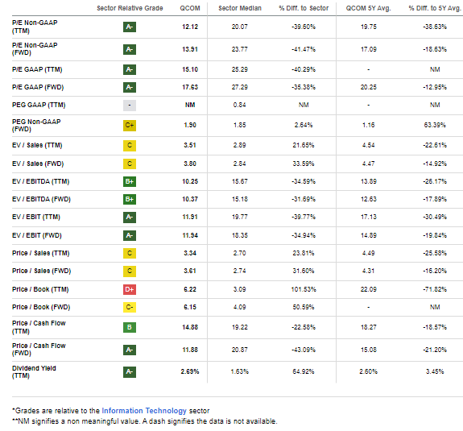Image resolution: width=463 pixels, height=431 pixels.
Task: Click the A- grade badge for EV / EBIT (FWD)
Action: coord(130,235)
